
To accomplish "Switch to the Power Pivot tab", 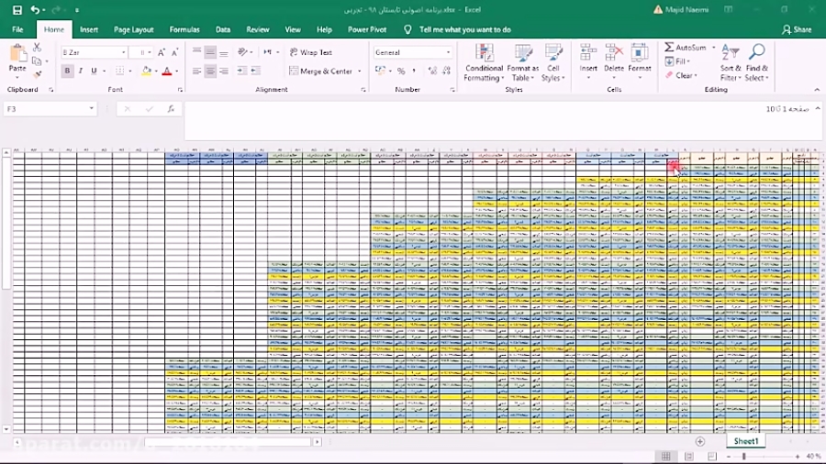I will 367,29.
